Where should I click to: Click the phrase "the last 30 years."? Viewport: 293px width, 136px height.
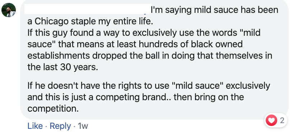pyautogui.click(x=62, y=67)
